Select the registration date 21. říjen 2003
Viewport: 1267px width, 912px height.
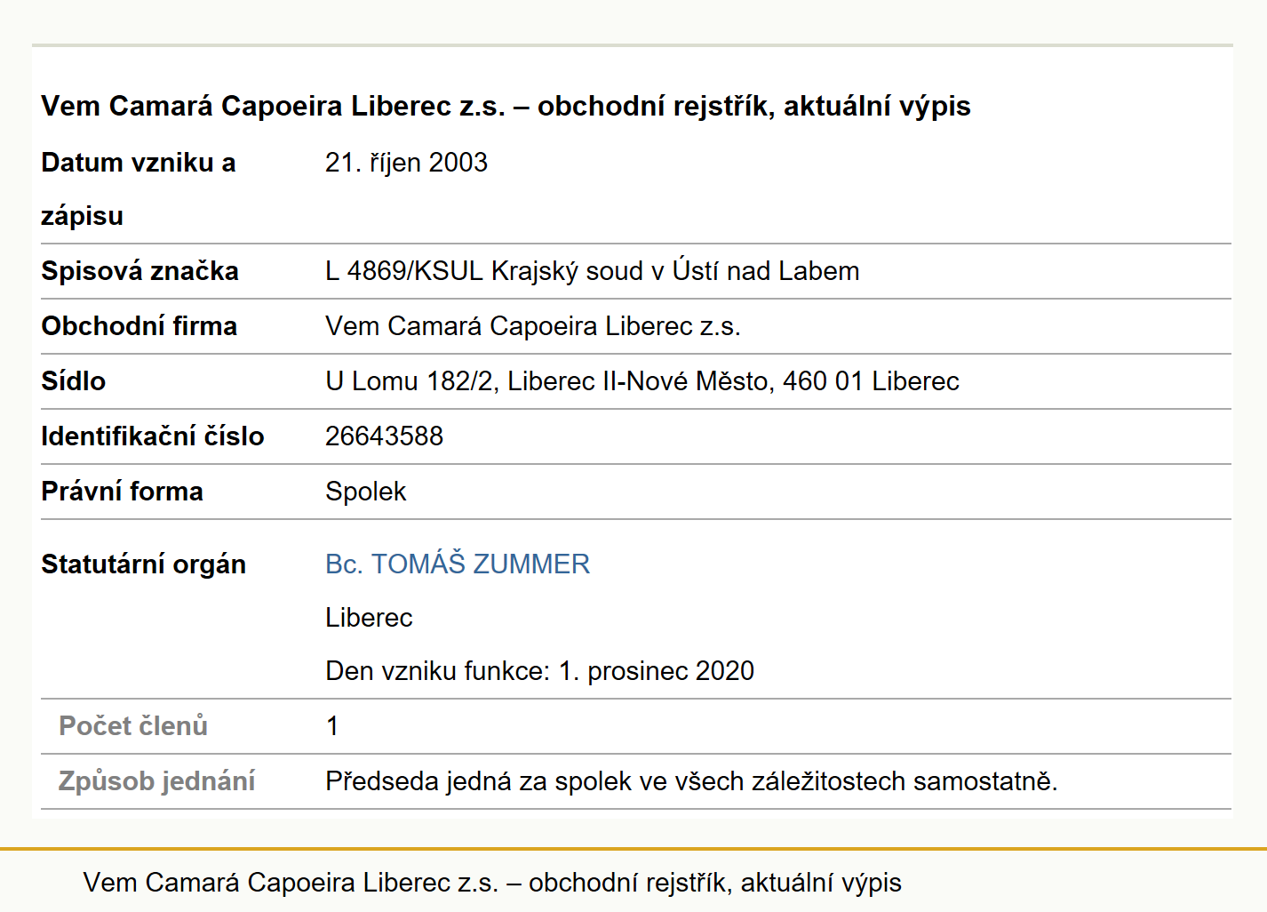pos(406,163)
